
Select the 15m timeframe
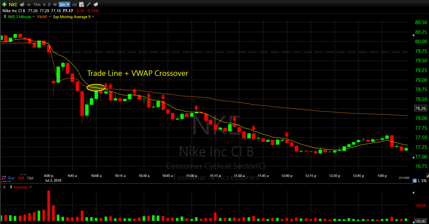(x=37, y=4)
